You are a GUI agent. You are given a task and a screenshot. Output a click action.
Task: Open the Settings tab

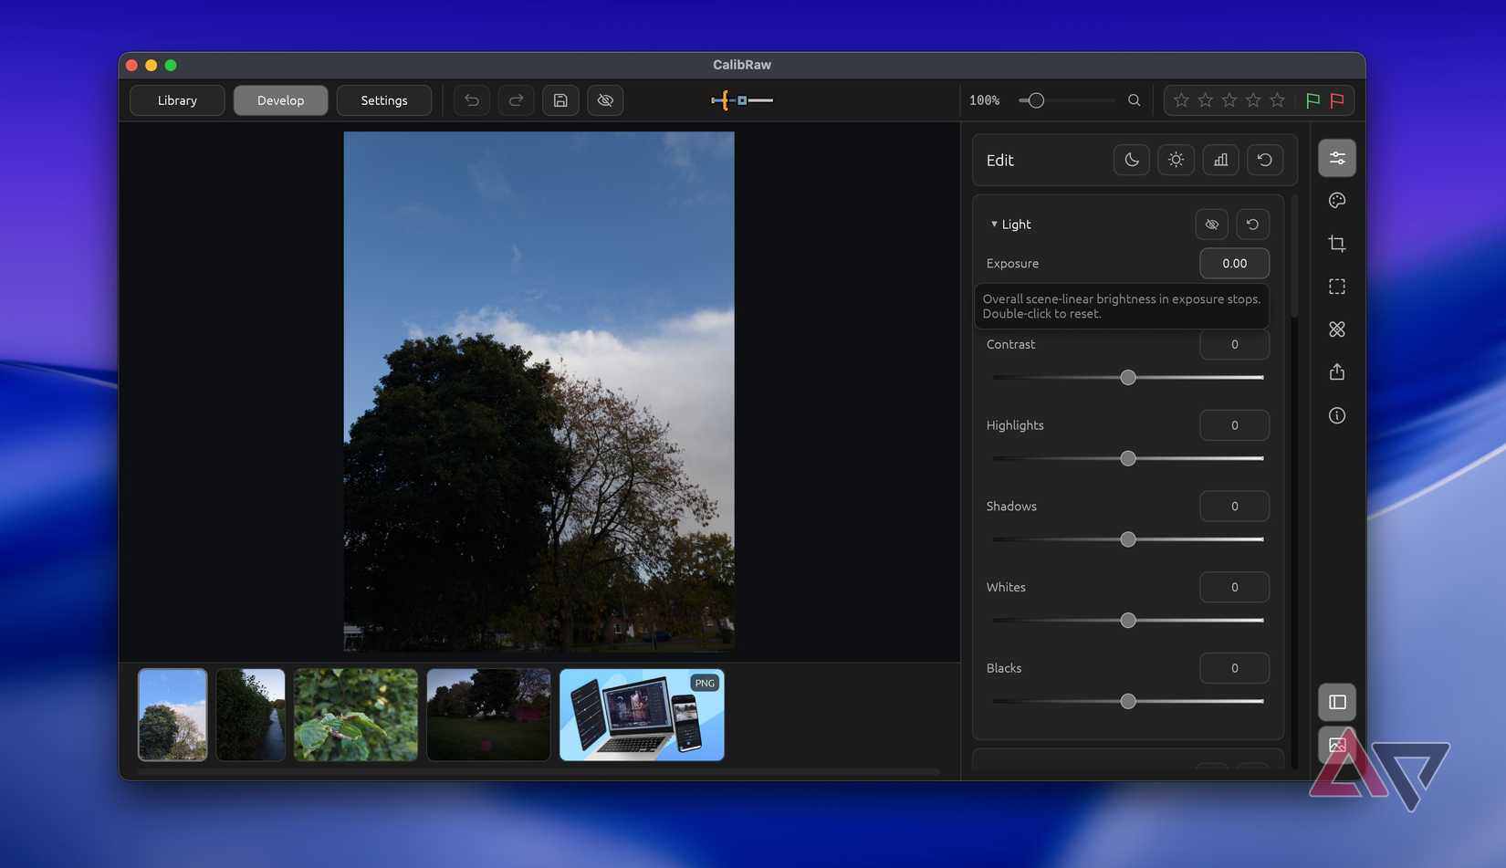tap(384, 100)
